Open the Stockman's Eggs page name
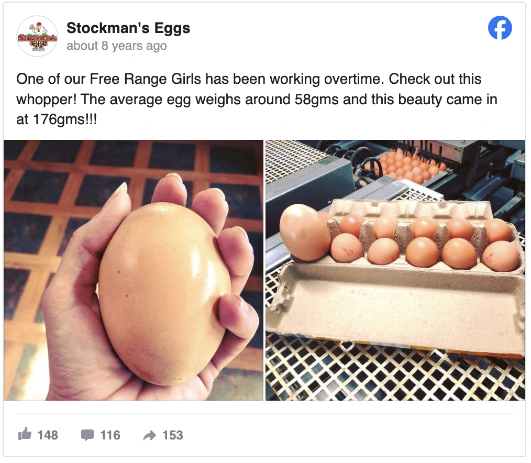531x463 pixels. coord(128,28)
